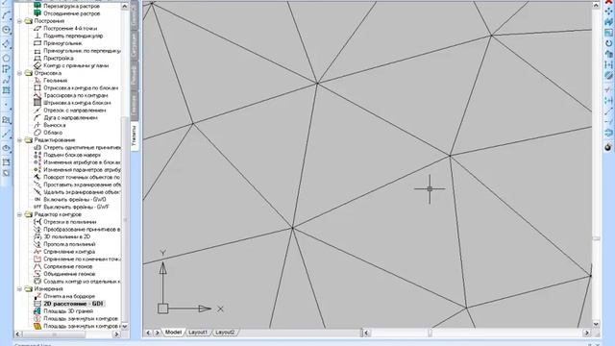The height and width of the screenshot is (346, 615).
Task: Click the Стереть однотипные примитивы icon
Action: pos(37,147)
